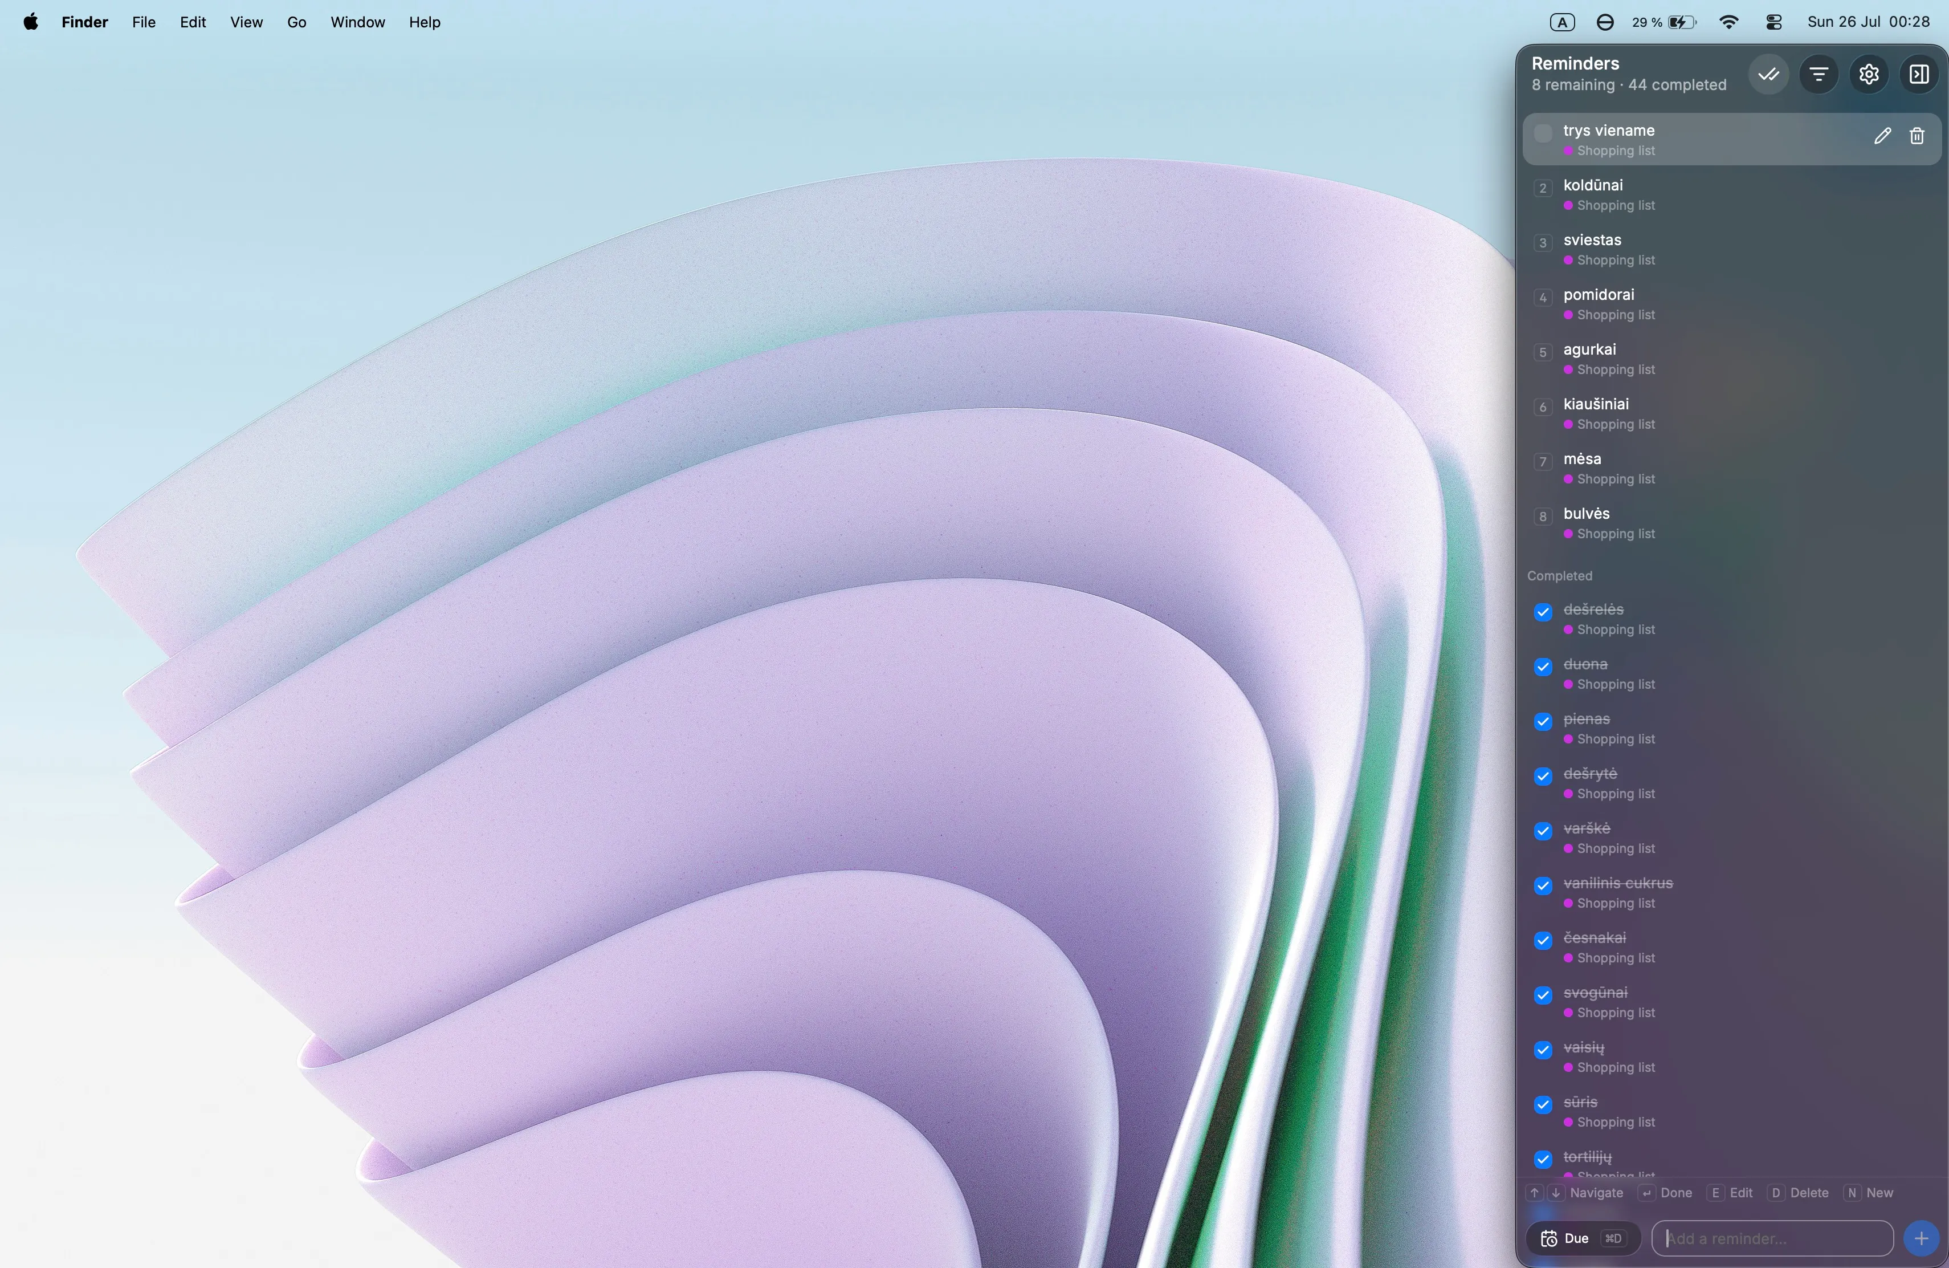Mark 'sviestas' as done
Viewport: 1949px width, 1268px height.
coord(1543,242)
